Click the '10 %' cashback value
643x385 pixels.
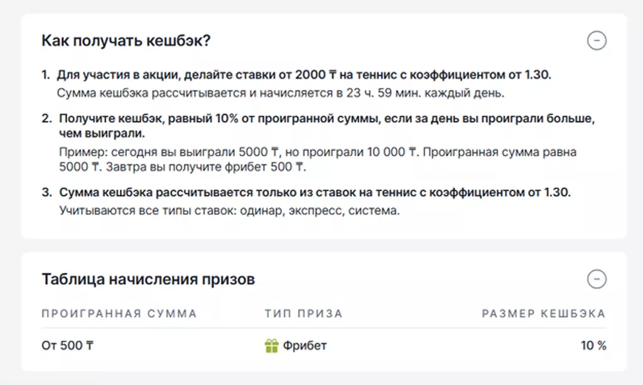[x=593, y=345]
